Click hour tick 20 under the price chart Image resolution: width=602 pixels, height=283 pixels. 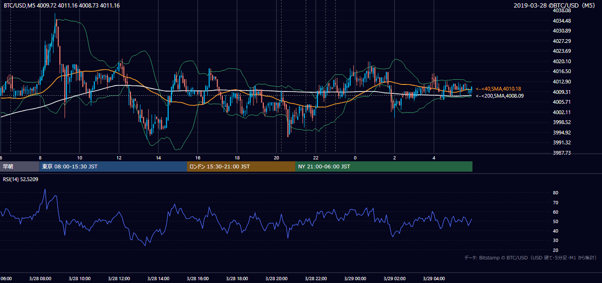277,158
